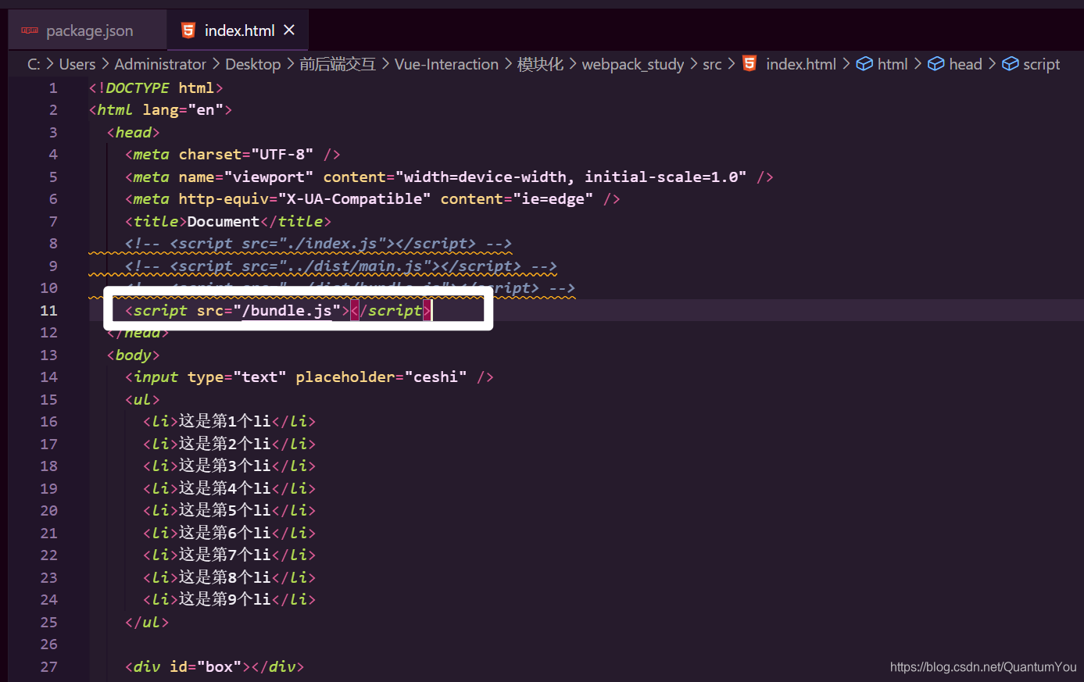Switch to the package.json tab
The image size is (1084, 682).
pos(88,30)
